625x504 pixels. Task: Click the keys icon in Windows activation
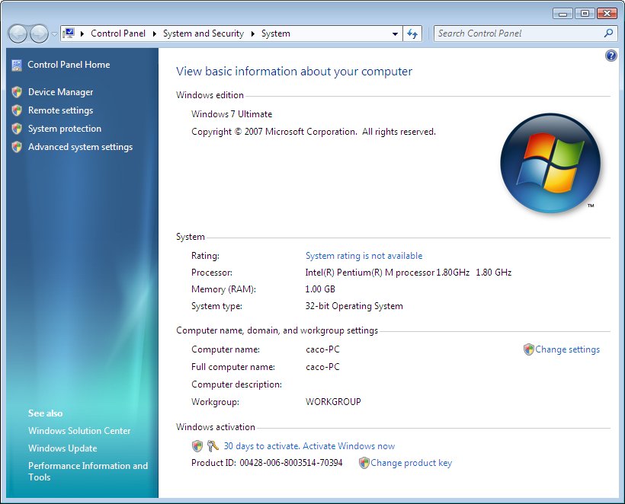coord(213,446)
